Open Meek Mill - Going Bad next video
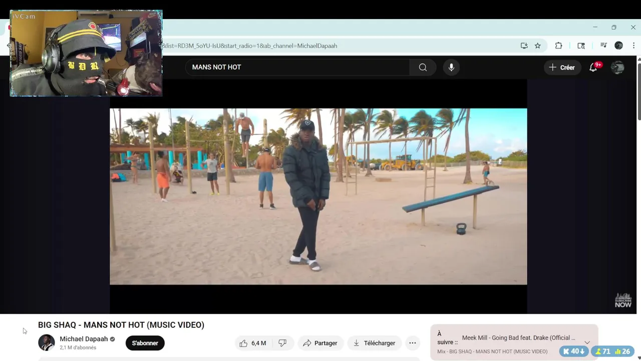Image resolution: width=641 pixels, height=361 pixels. click(x=519, y=338)
